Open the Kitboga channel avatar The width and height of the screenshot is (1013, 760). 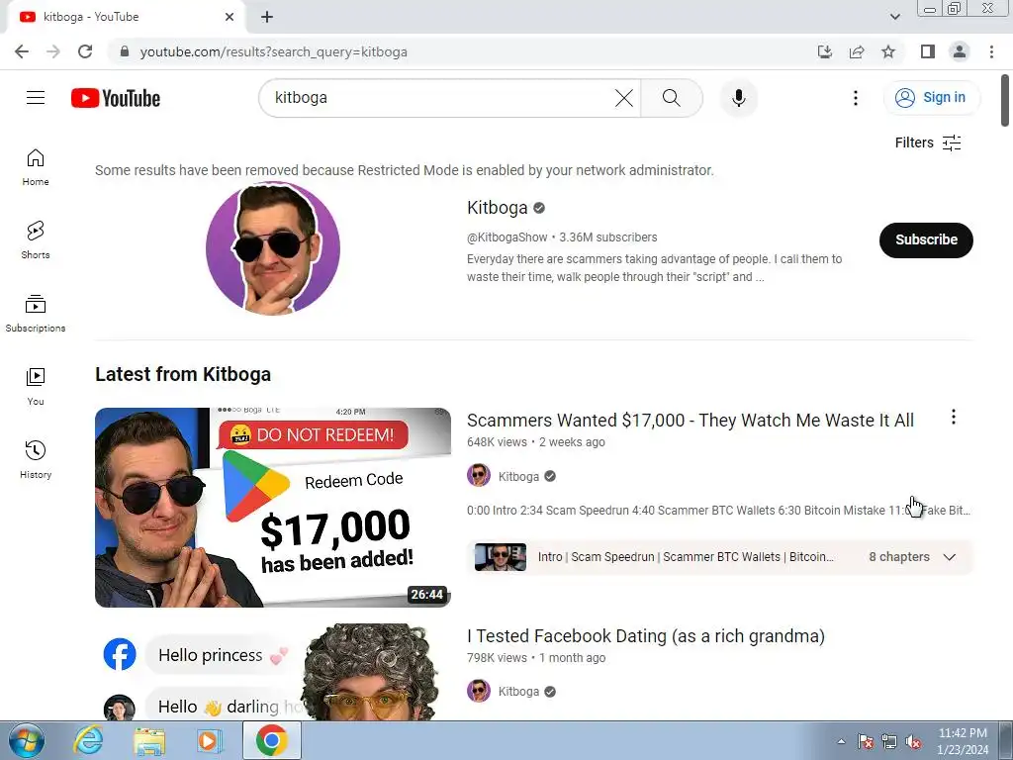click(273, 248)
